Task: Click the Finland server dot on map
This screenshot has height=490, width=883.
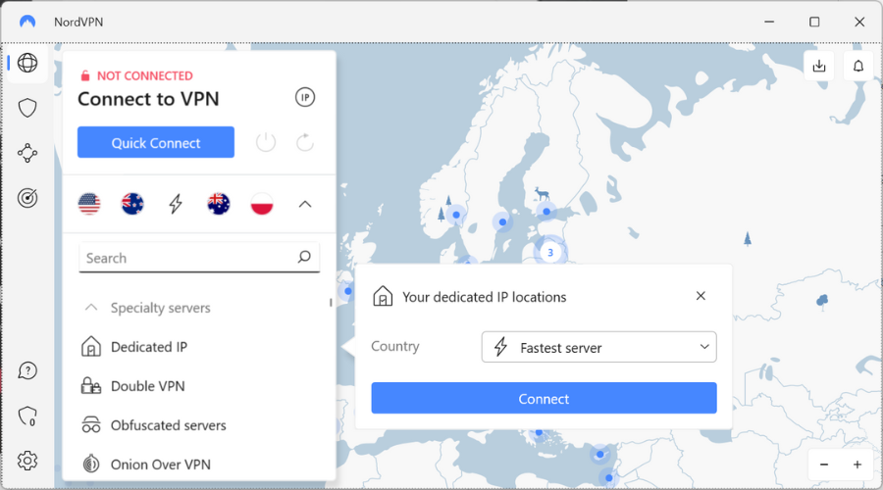Action: click(546, 212)
